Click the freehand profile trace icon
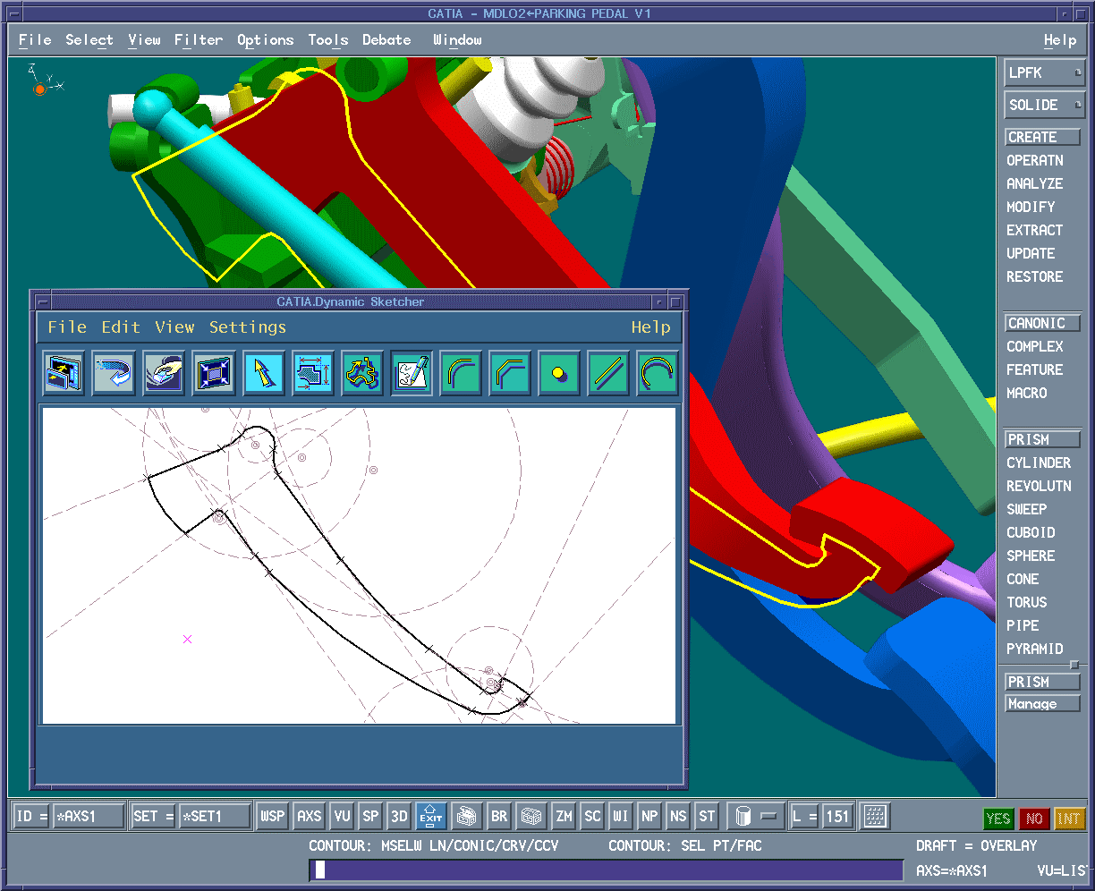Image resolution: width=1095 pixels, height=891 pixels. pos(362,373)
